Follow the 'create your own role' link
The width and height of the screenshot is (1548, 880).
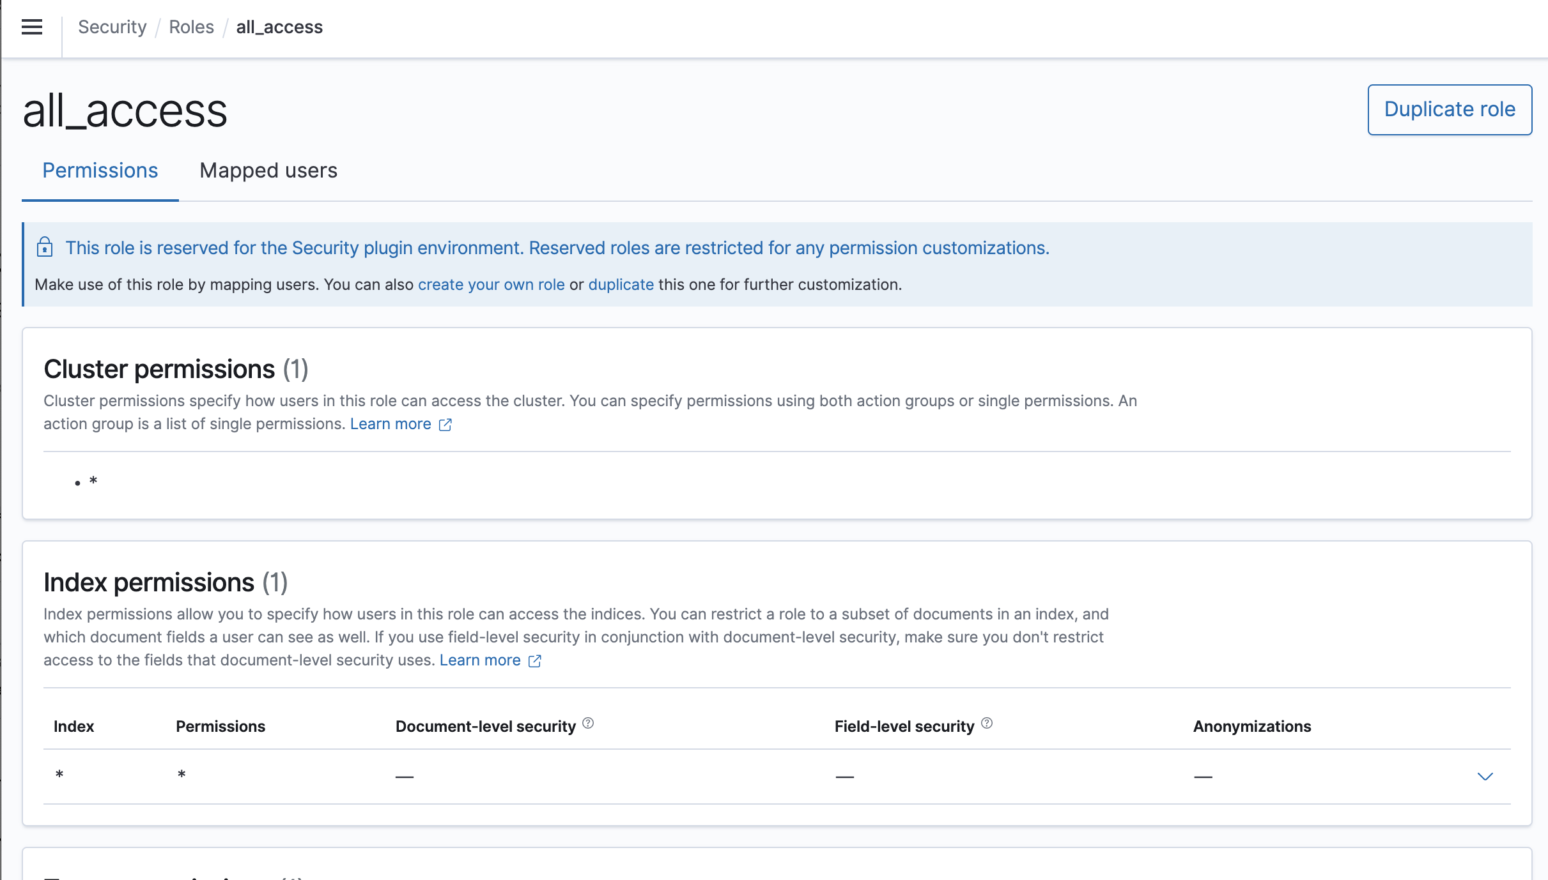point(491,284)
